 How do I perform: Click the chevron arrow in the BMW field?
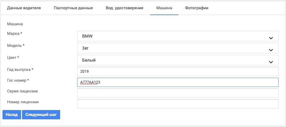[x=271, y=38]
